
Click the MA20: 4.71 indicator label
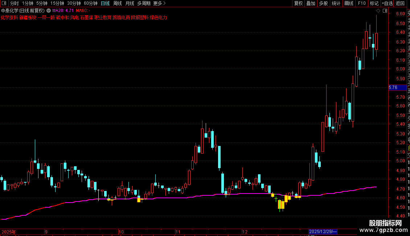click(63, 11)
